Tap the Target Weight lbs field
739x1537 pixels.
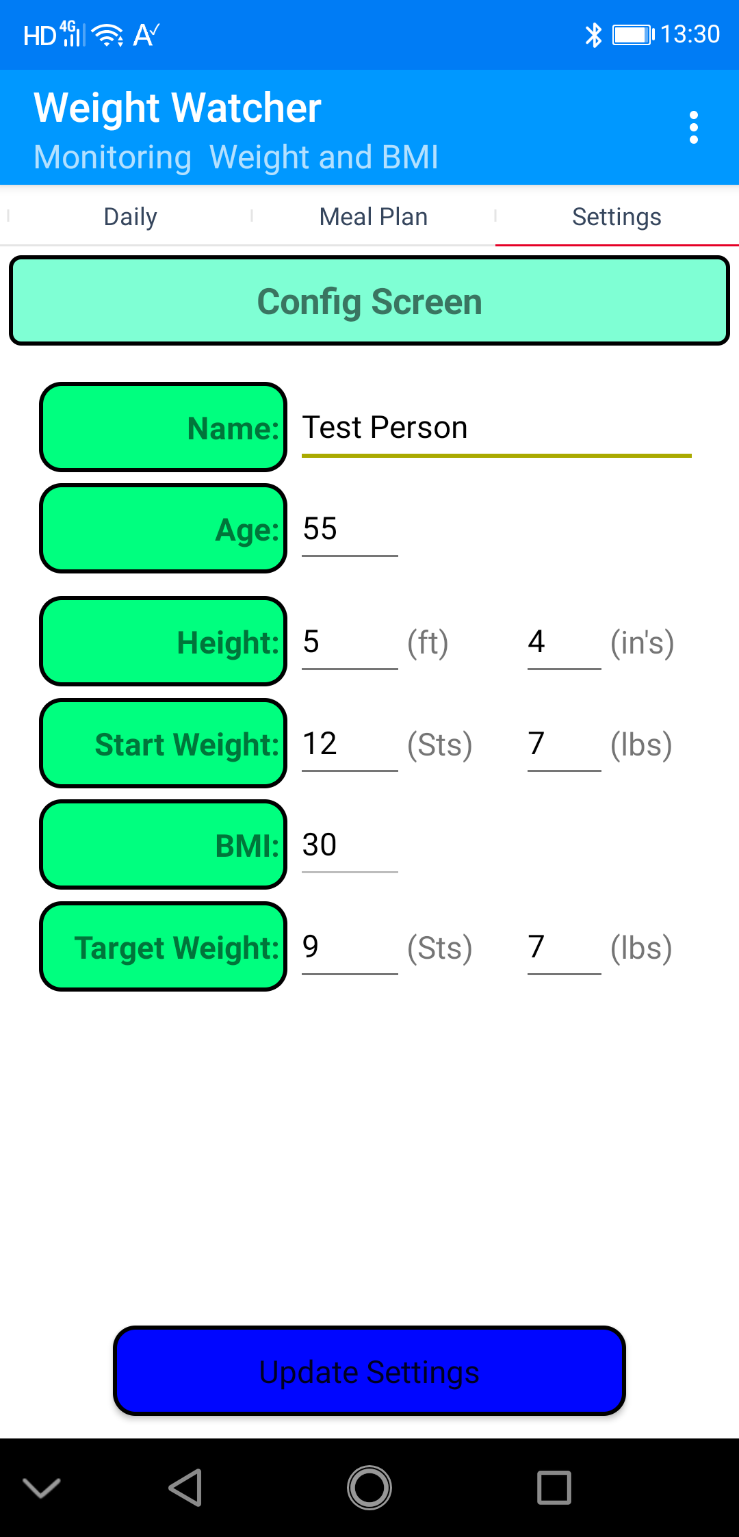point(564,948)
